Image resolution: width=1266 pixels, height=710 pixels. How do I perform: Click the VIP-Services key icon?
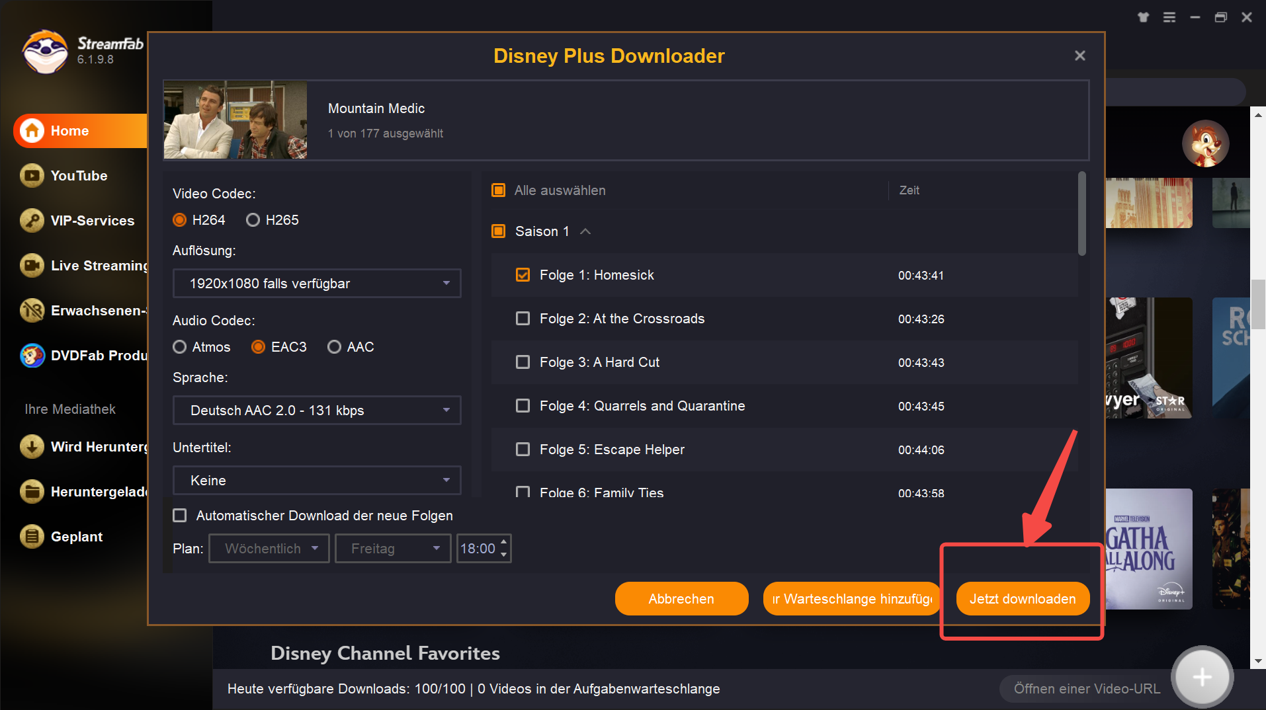click(32, 221)
